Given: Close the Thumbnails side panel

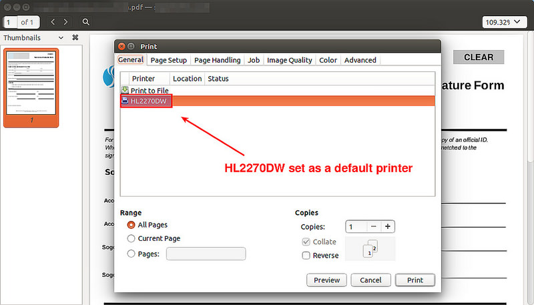Looking at the screenshot, I should point(75,38).
